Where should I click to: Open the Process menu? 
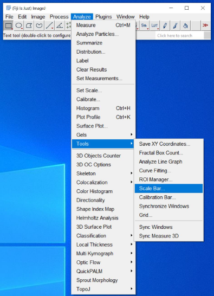59,17
